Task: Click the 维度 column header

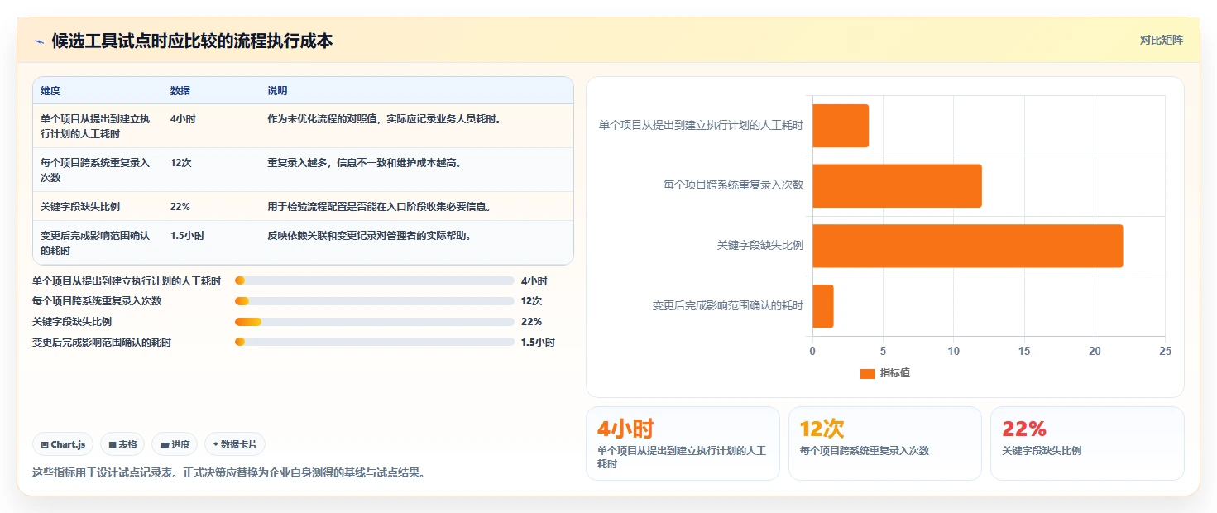Action: click(x=50, y=91)
